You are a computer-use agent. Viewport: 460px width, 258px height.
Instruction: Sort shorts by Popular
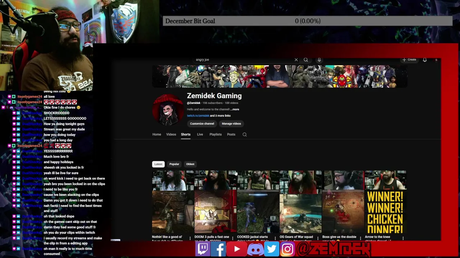coord(174,164)
